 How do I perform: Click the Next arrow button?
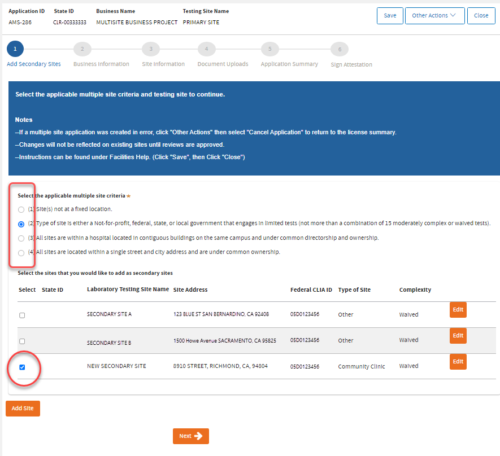pos(191,436)
